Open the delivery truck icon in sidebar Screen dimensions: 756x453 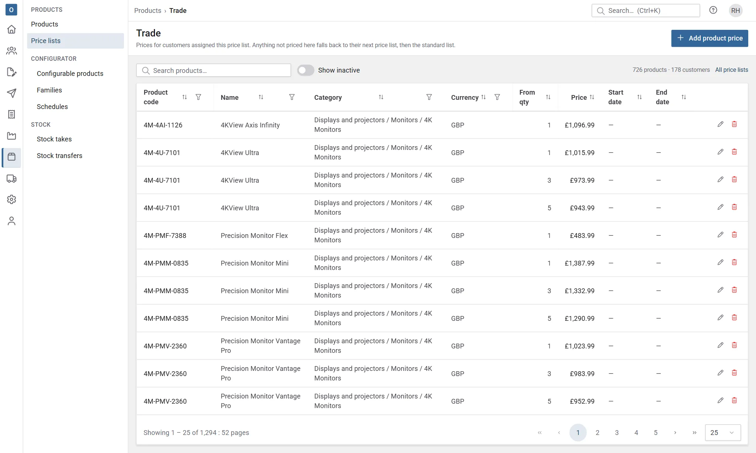tap(11, 179)
